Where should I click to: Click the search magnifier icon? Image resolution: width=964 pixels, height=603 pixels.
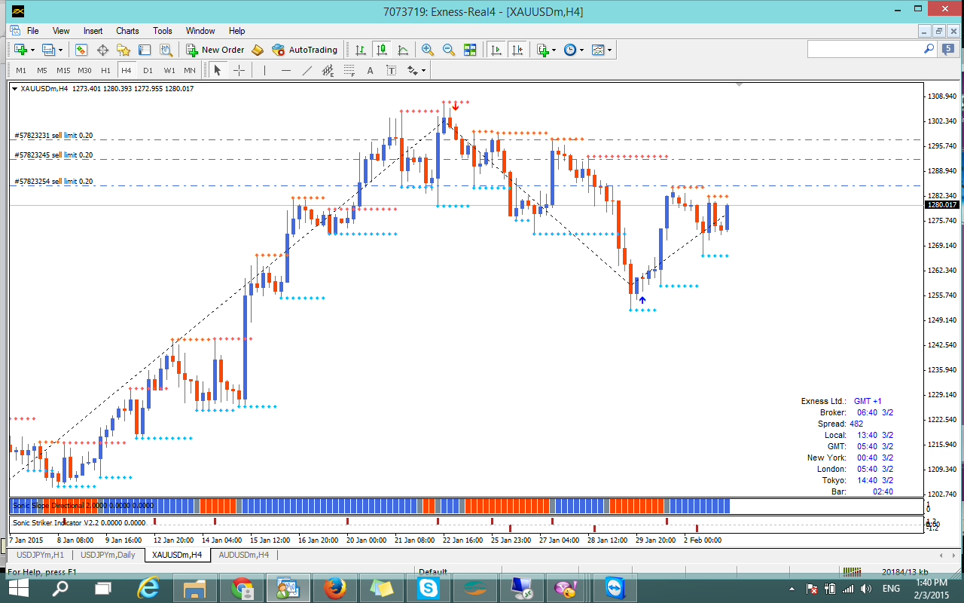click(929, 49)
